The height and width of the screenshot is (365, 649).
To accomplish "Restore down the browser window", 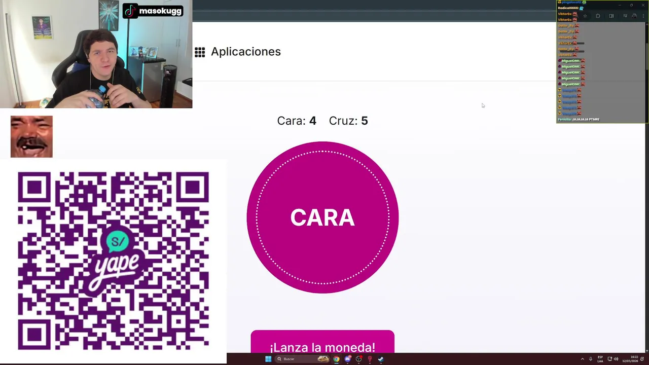I will pos(631,5).
